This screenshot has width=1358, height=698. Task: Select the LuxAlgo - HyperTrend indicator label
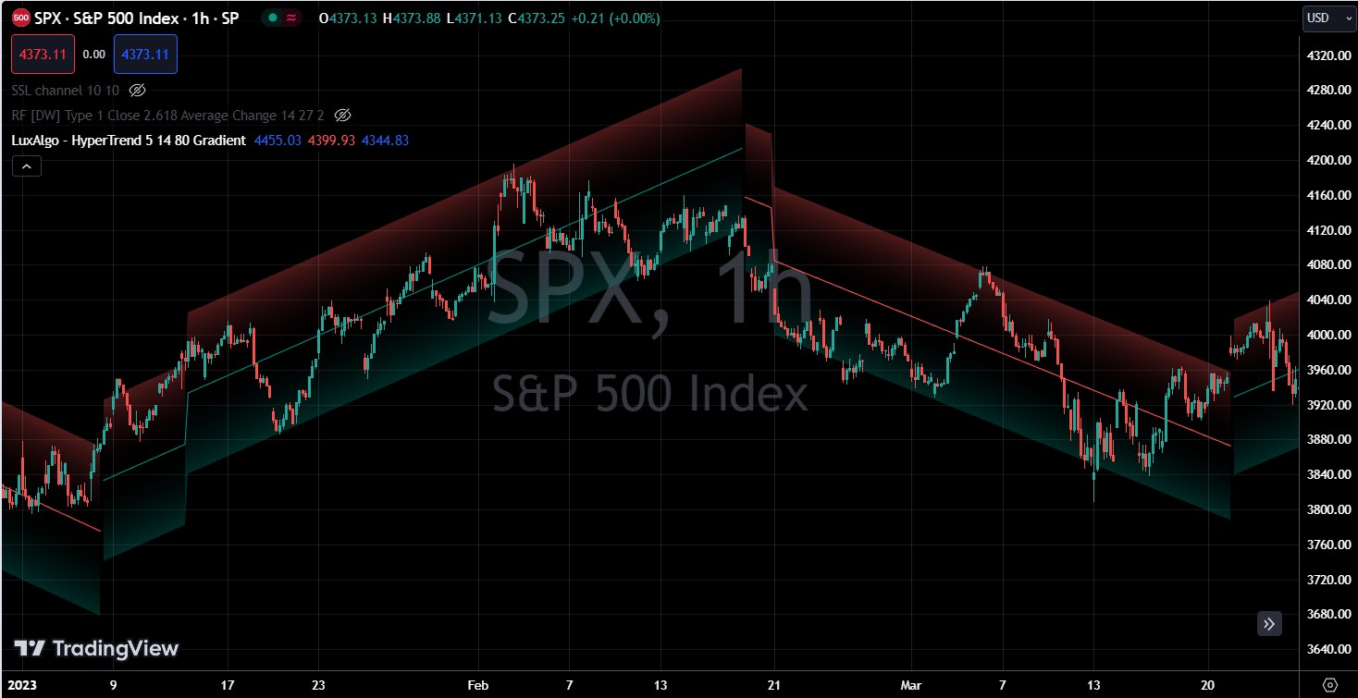(x=129, y=141)
